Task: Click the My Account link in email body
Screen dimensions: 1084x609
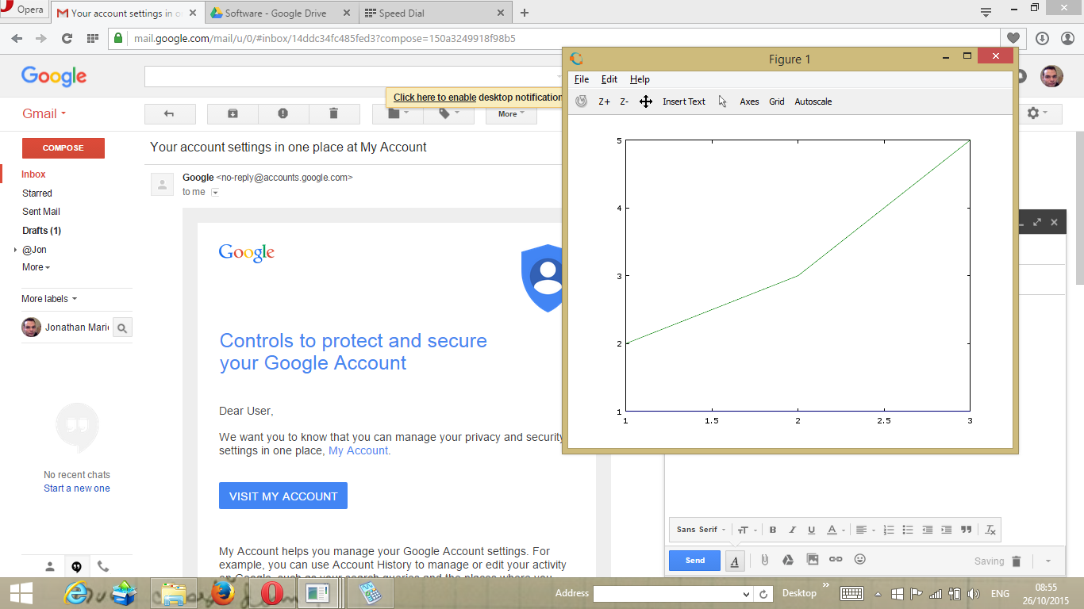Action: (358, 450)
